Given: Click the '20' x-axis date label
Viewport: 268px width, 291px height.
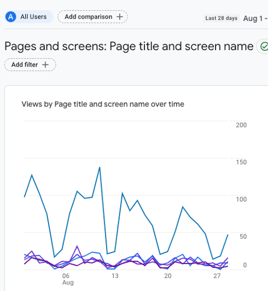Looking at the screenshot, I should coord(168,276).
